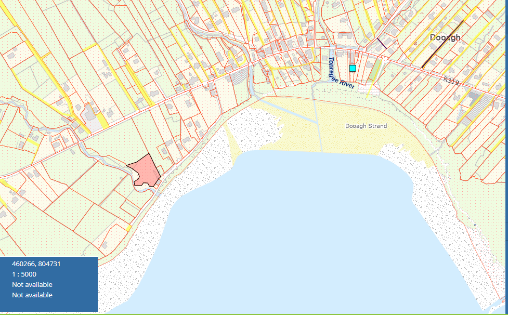Image resolution: width=508 pixels, height=315 pixels.
Task: Click the second Not available line
Action: (x=32, y=295)
